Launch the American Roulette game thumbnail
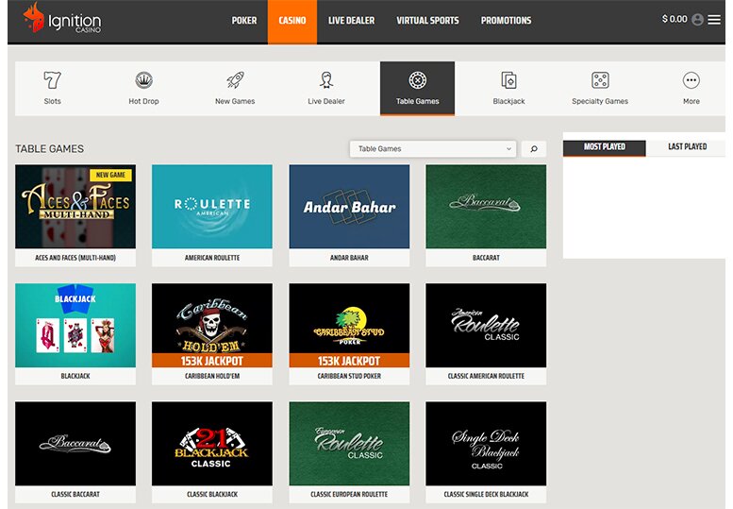733x509 pixels. click(212, 206)
